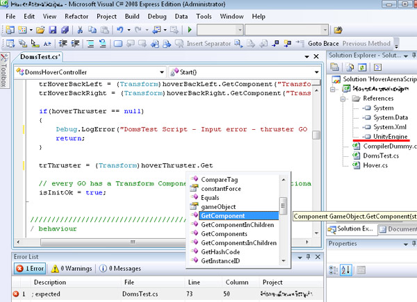Click Decrease Indent icon in text toolbar

click(x=63, y=43)
